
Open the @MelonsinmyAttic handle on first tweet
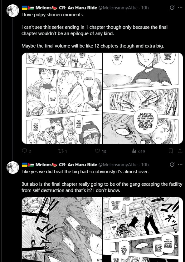tap(118, 8)
